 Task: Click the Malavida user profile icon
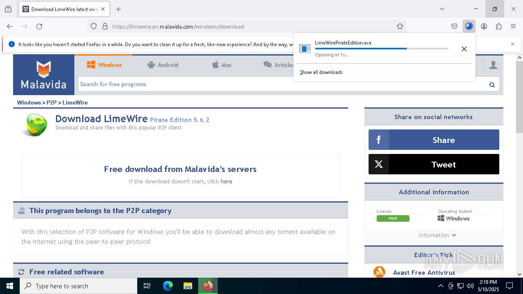click(x=493, y=65)
